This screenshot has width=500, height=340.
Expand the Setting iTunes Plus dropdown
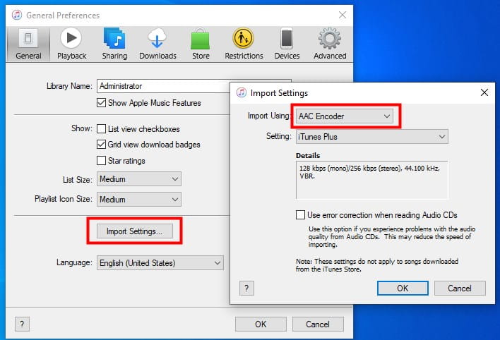(x=371, y=137)
